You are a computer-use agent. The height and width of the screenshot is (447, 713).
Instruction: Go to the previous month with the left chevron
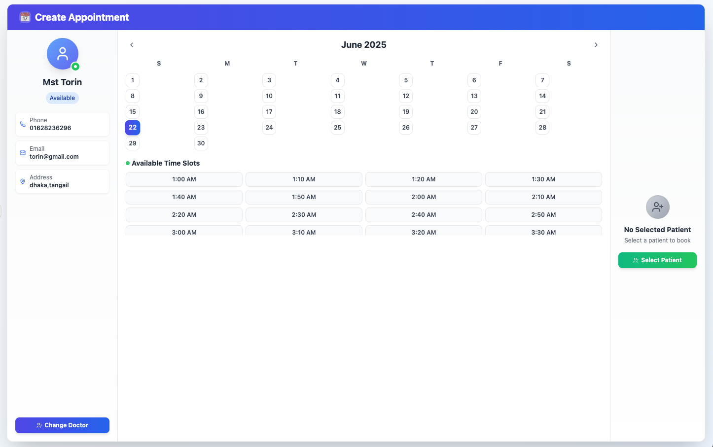(132, 44)
